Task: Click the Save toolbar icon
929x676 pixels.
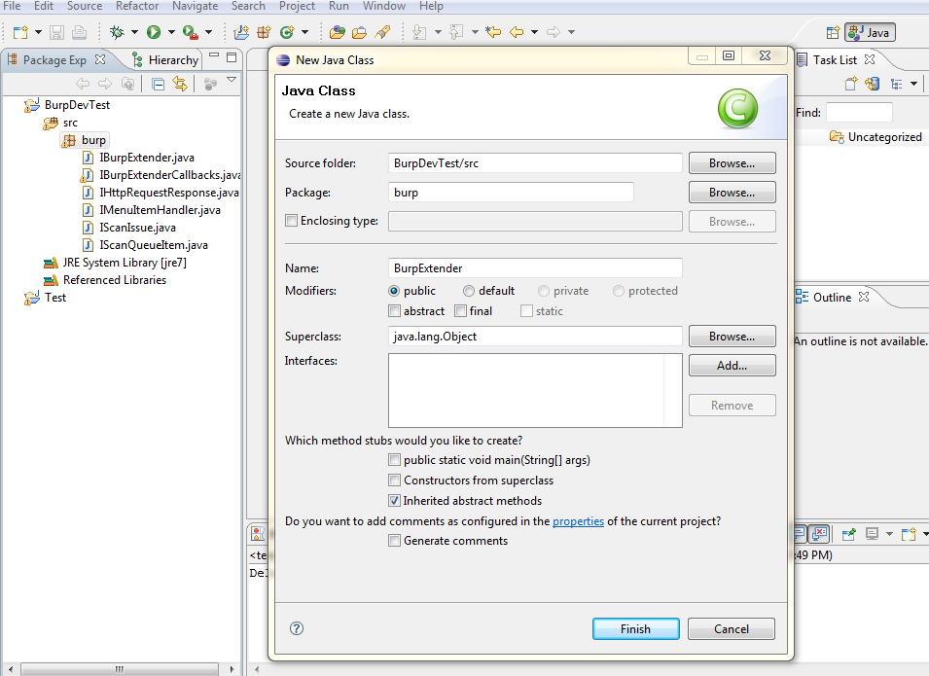Action: tap(56, 32)
